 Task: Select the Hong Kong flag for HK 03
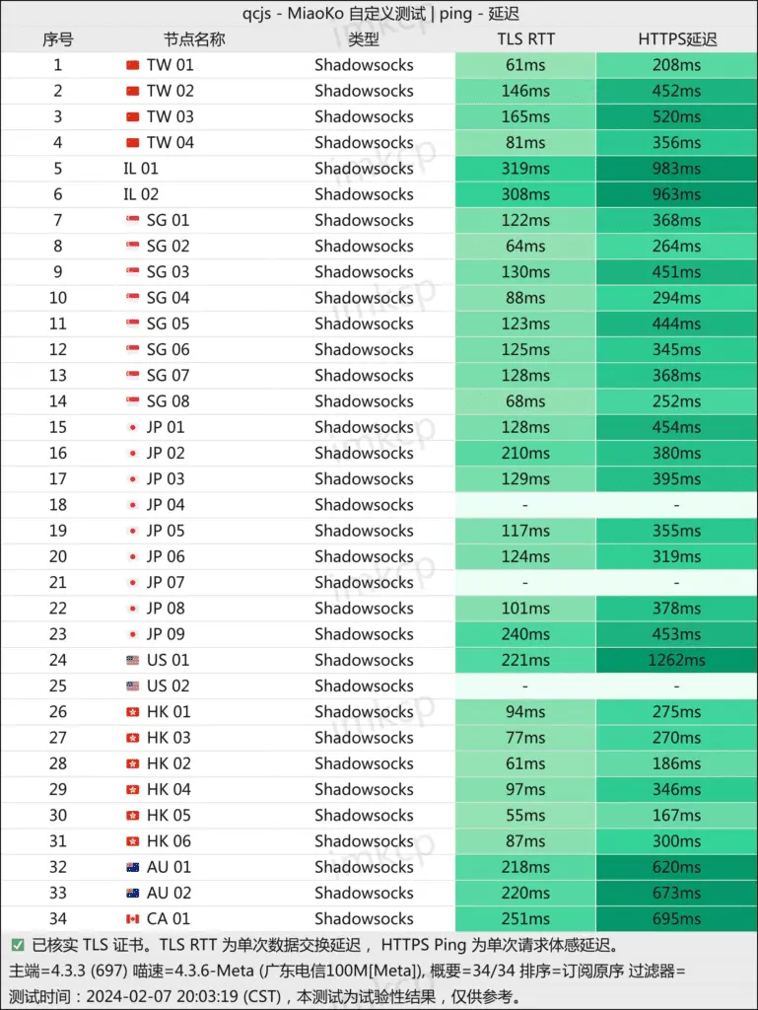pyautogui.click(x=133, y=738)
